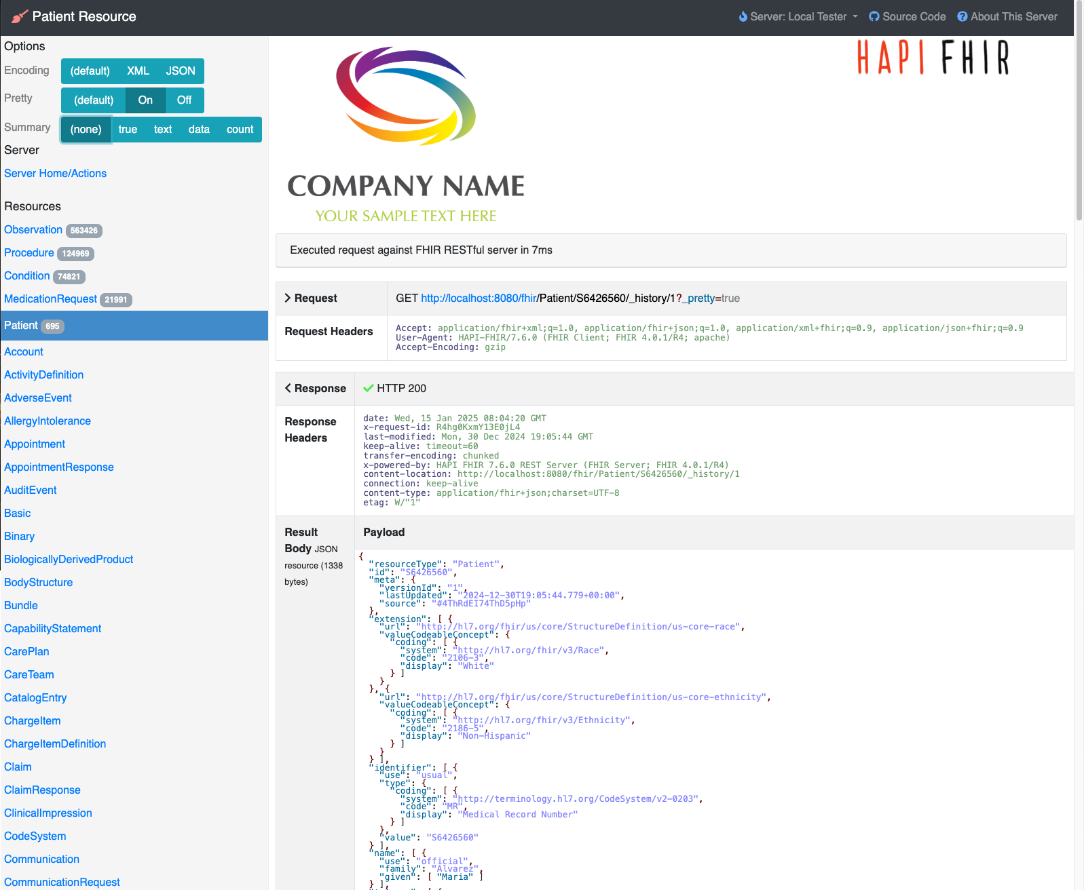Expand the Request section chevron
This screenshot has height=890, width=1084.
click(288, 298)
